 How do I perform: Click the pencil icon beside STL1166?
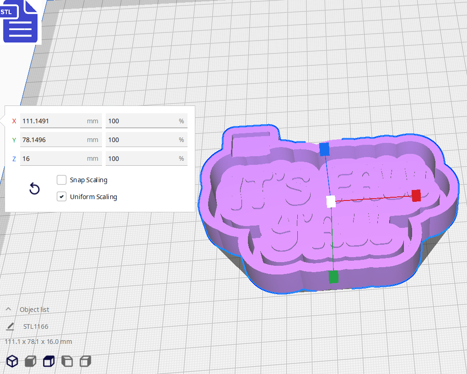(10, 326)
